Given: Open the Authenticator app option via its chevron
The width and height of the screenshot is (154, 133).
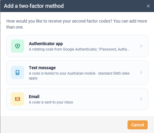Looking at the screenshot, I should coord(141,46).
